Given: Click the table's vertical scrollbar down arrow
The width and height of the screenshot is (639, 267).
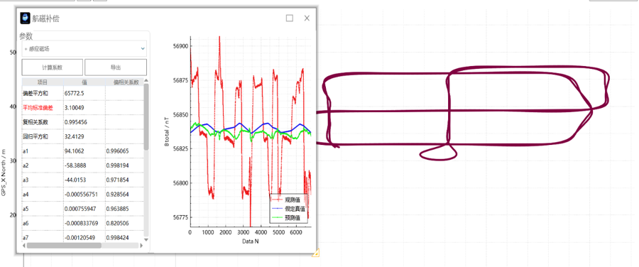Looking at the screenshot, I should pos(146,239).
